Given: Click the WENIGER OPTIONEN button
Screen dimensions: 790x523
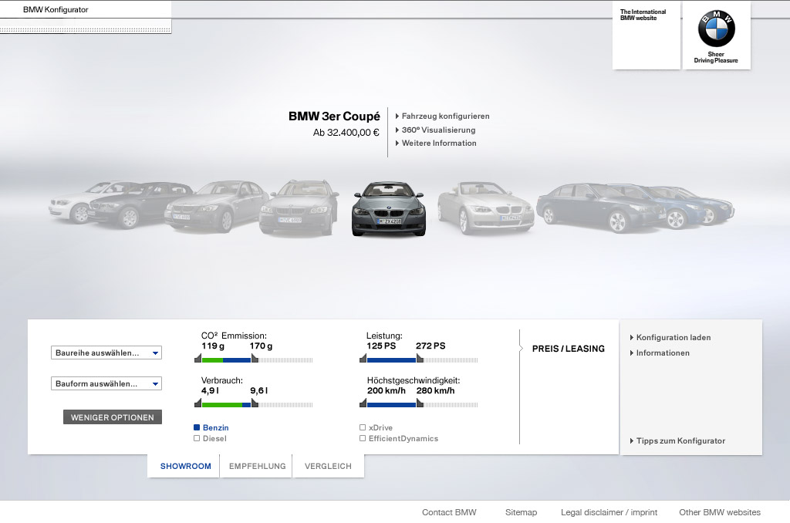Looking at the screenshot, I should pyautogui.click(x=113, y=417).
